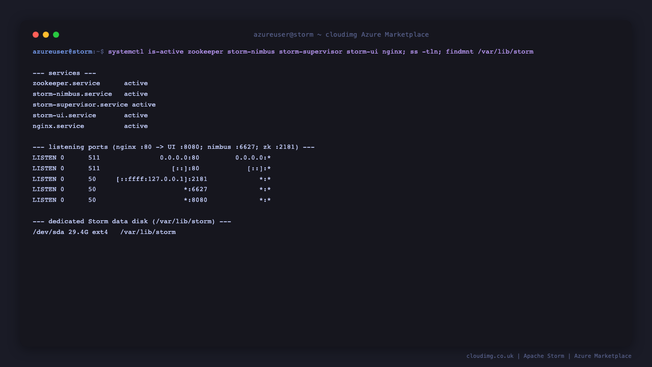652x367 pixels.
Task: Click the green maximize window dot
Action: tap(56, 35)
